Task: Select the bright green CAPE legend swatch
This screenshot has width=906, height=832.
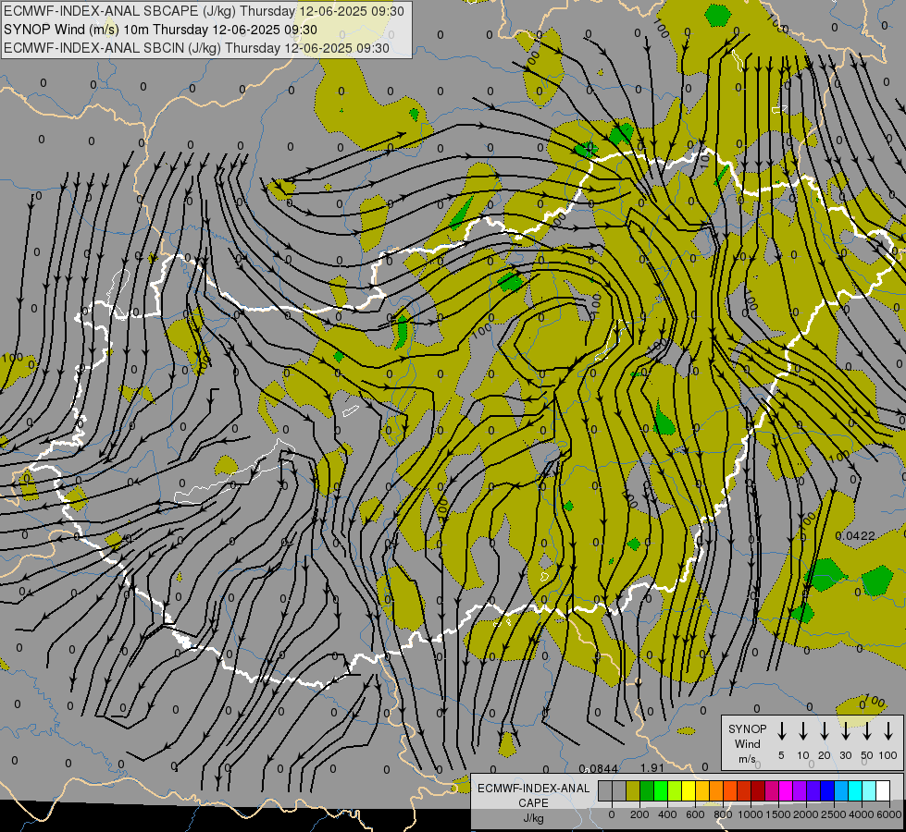Action: tap(661, 790)
